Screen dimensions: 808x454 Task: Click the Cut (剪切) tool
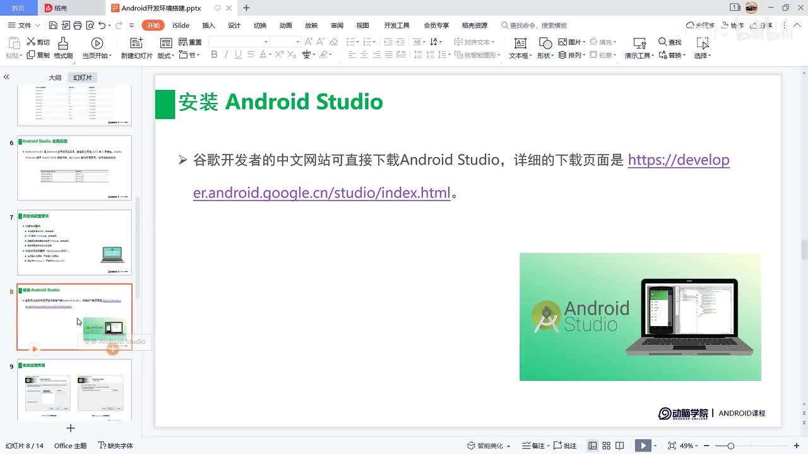click(x=38, y=42)
